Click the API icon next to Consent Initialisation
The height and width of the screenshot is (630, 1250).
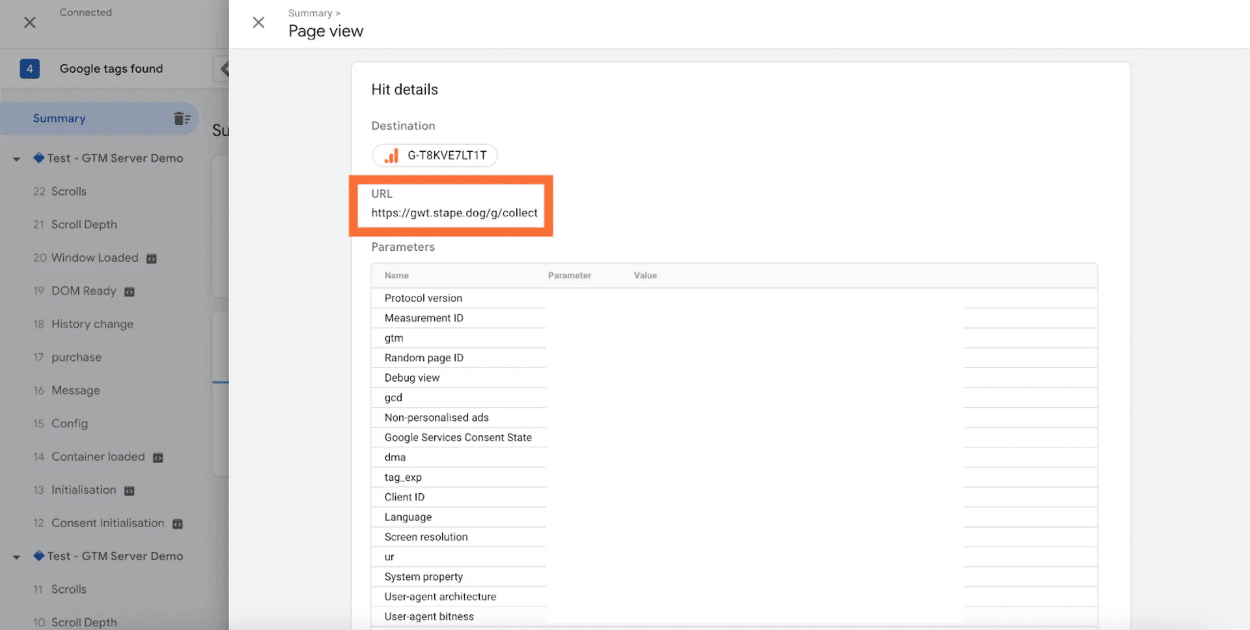tap(178, 524)
